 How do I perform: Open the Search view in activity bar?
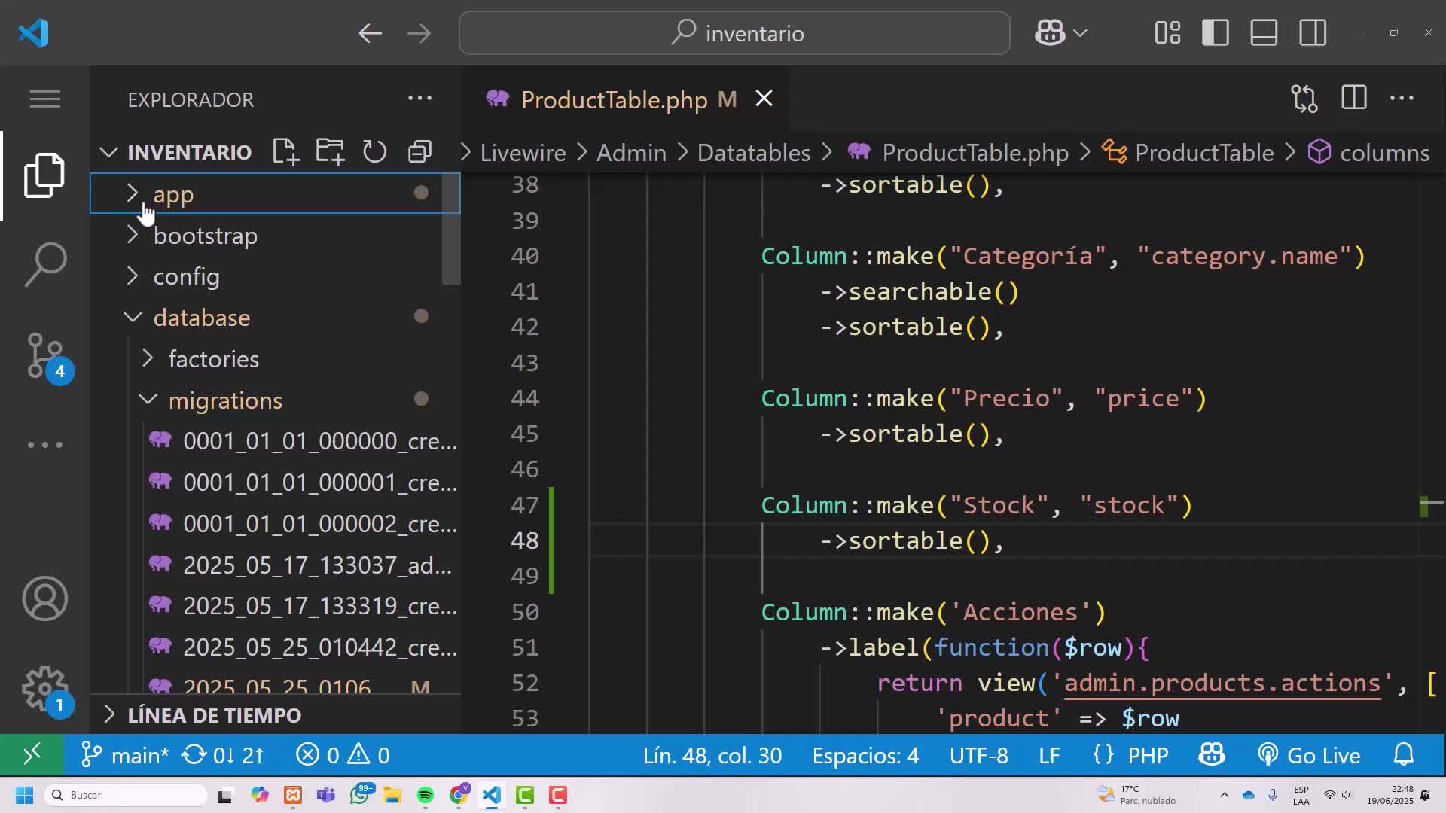(x=44, y=264)
